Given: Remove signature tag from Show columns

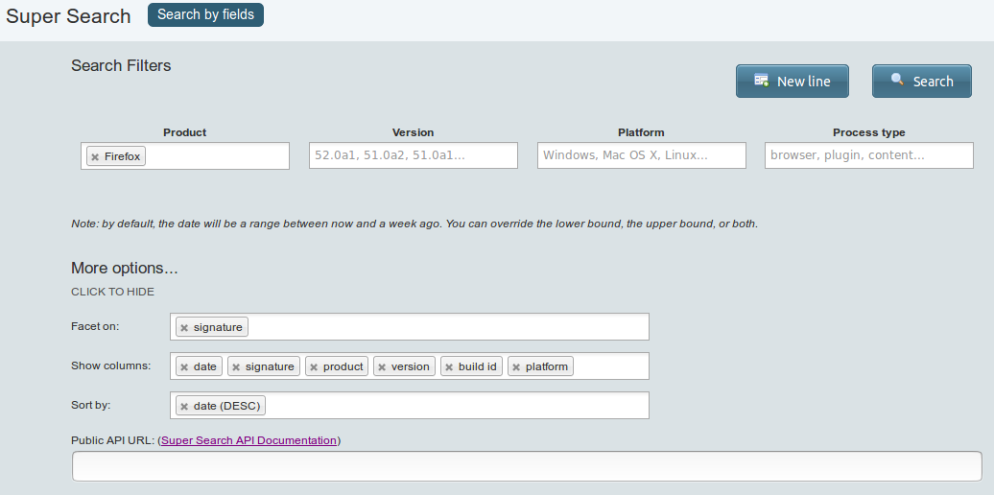Looking at the screenshot, I should click(236, 367).
